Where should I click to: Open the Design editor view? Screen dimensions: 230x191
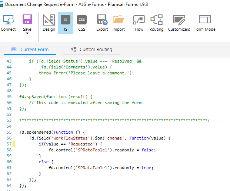(49, 20)
